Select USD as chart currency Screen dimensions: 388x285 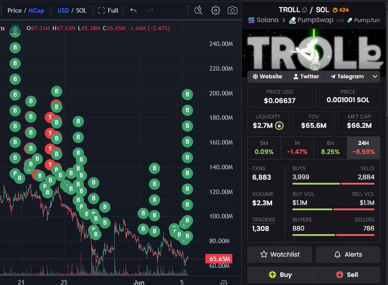pos(63,10)
